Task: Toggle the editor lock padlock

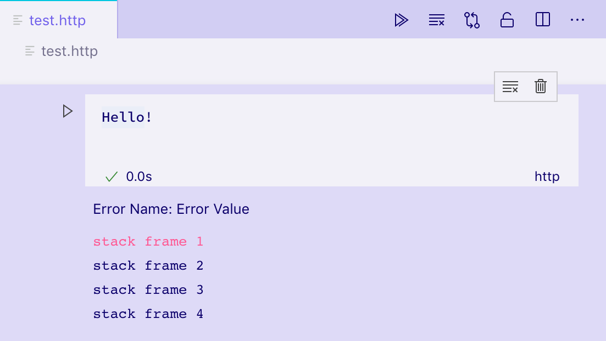Action: [507, 20]
